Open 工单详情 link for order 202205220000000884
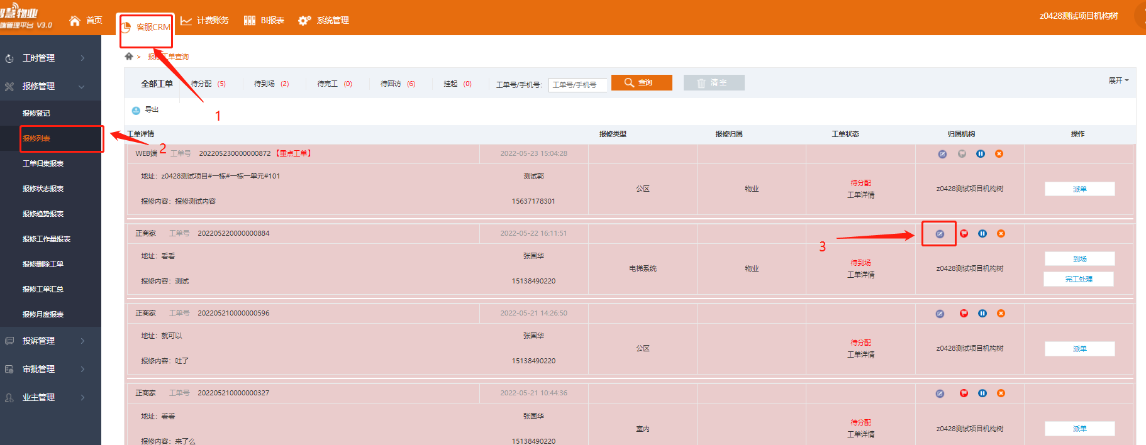Screen dimensions: 1146x445 point(860,275)
